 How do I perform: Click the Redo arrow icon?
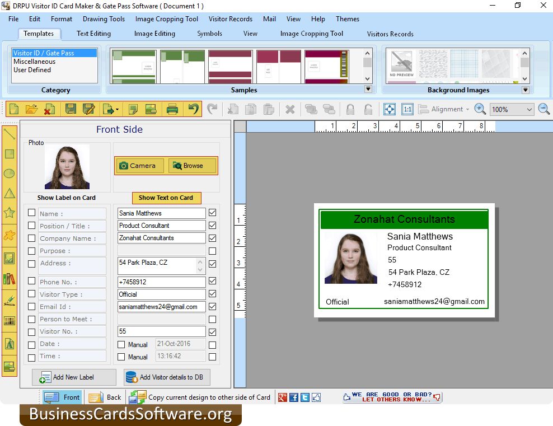[x=212, y=109]
